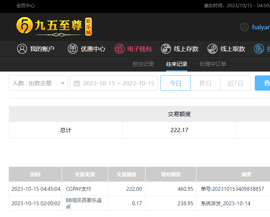
Task: Click the 优惠中心 gift icon
Action: [x=73, y=49]
